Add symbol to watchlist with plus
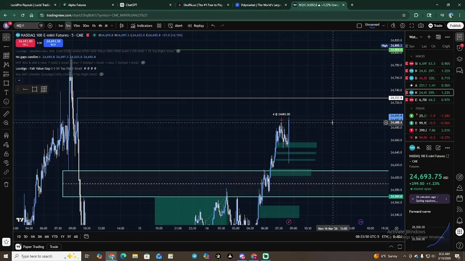The image size is (465, 261). (429, 37)
